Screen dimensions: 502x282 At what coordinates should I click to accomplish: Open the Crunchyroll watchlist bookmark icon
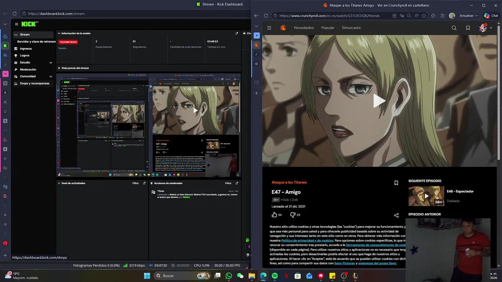[468, 28]
